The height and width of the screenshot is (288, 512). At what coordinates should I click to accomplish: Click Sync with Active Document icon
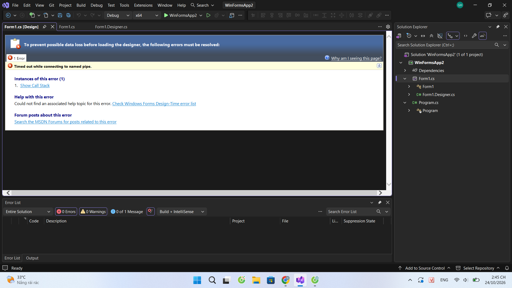pyautogui.click(x=423, y=36)
